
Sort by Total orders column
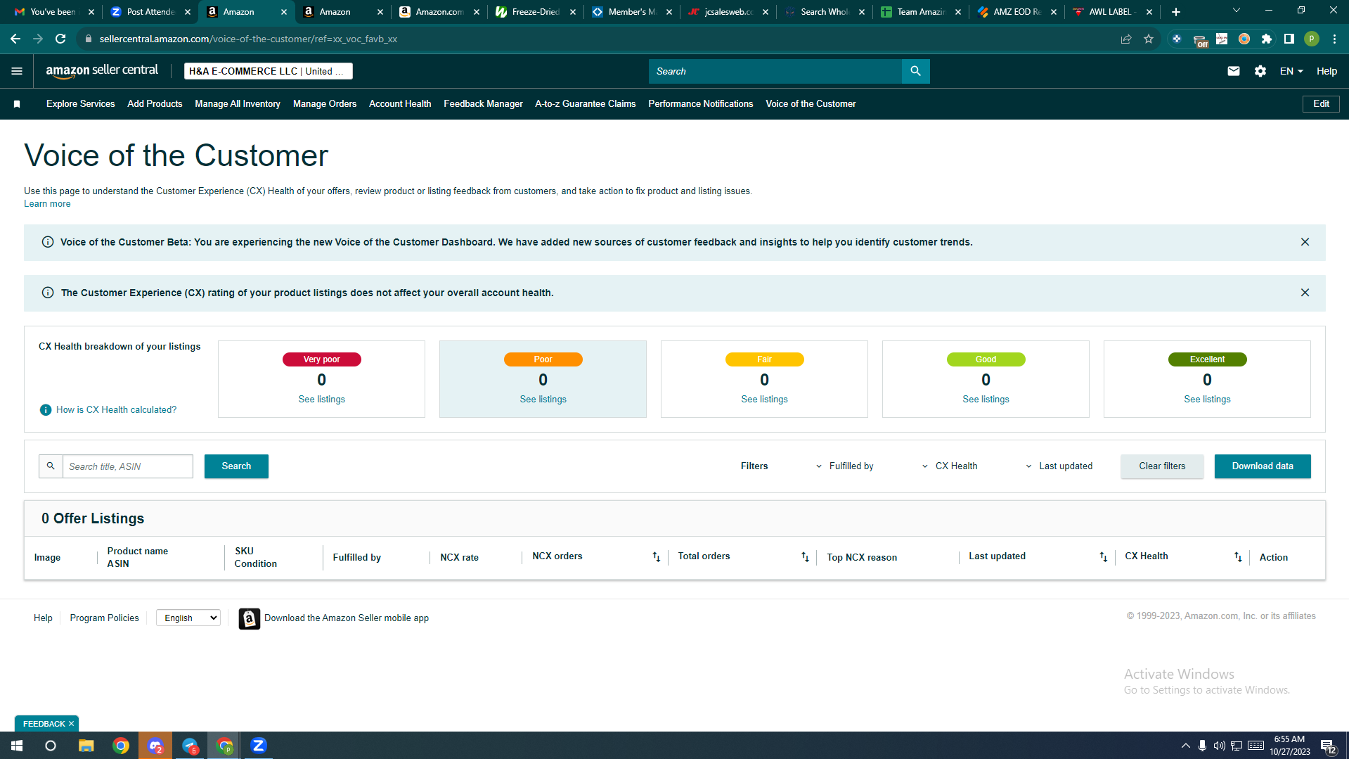[x=805, y=557]
